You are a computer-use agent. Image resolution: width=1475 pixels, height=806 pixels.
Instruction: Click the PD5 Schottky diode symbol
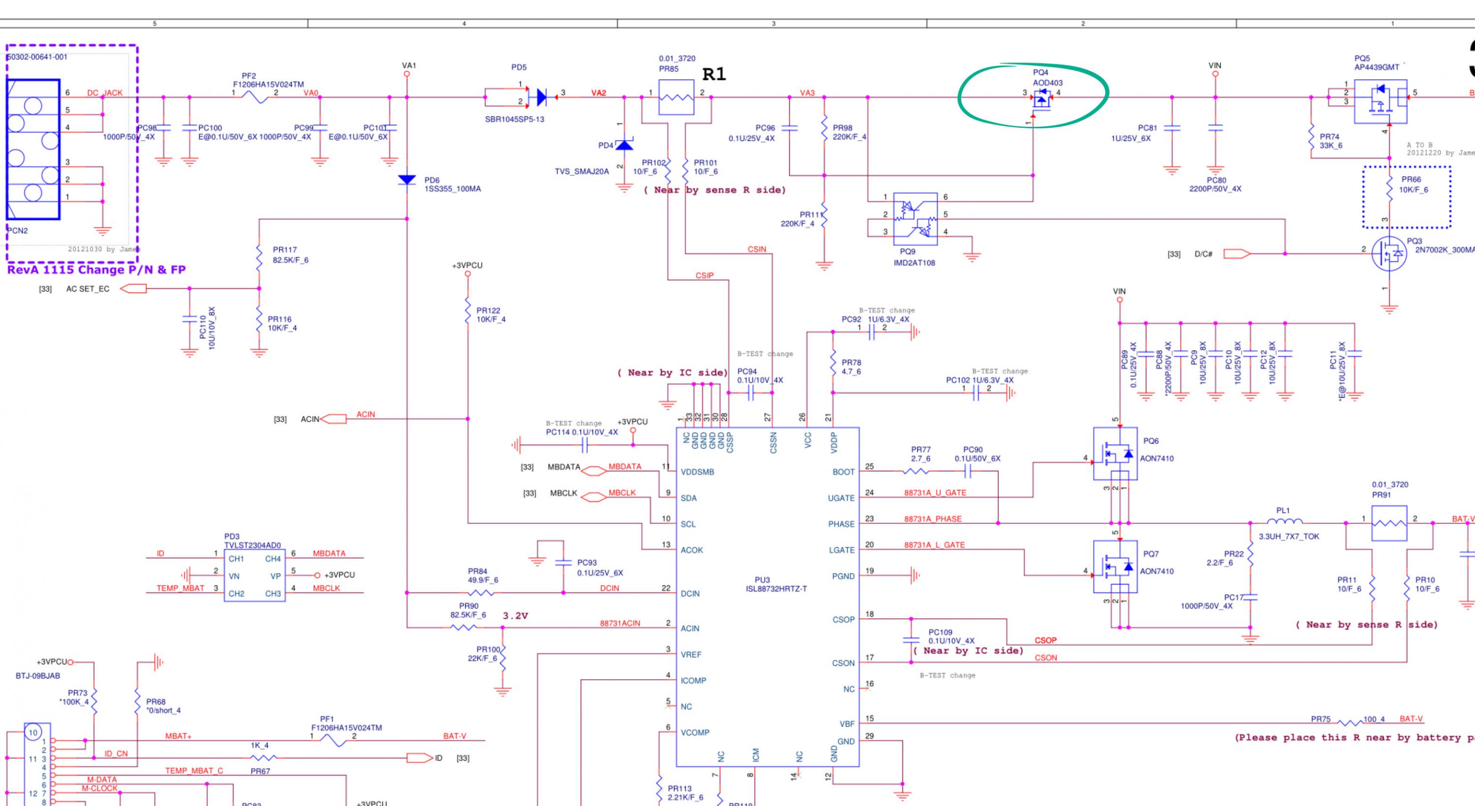541,97
